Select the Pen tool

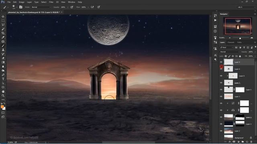click(x=3, y=75)
